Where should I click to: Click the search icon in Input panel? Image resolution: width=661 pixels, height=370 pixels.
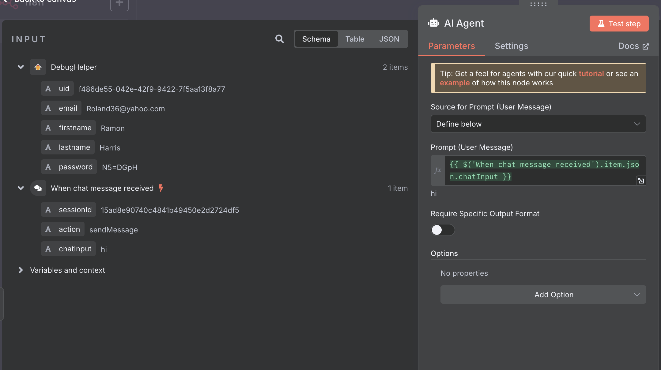pyautogui.click(x=279, y=39)
